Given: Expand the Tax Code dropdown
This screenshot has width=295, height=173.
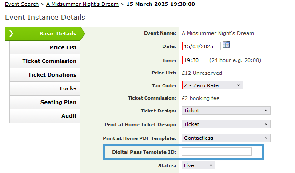Looking at the screenshot, I should [x=212, y=85].
